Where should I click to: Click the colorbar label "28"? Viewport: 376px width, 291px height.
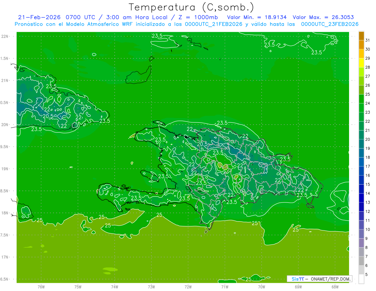pos(368,67)
